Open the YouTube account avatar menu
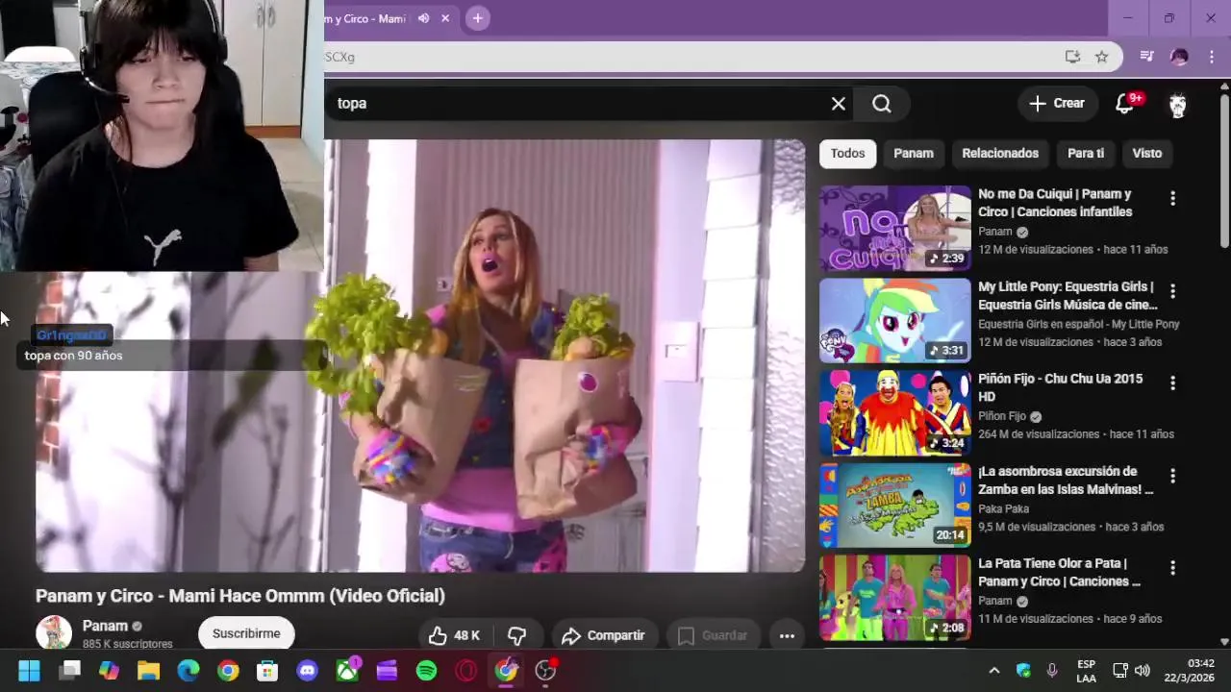1231x692 pixels. (1177, 104)
